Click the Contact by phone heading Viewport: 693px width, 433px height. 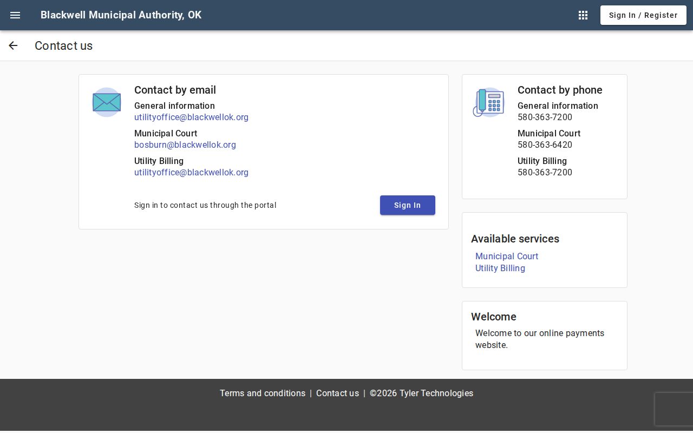(x=560, y=90)
